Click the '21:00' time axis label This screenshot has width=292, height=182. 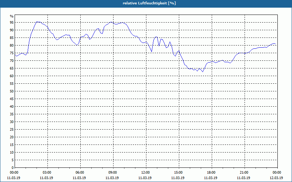(x=245, y=173)
